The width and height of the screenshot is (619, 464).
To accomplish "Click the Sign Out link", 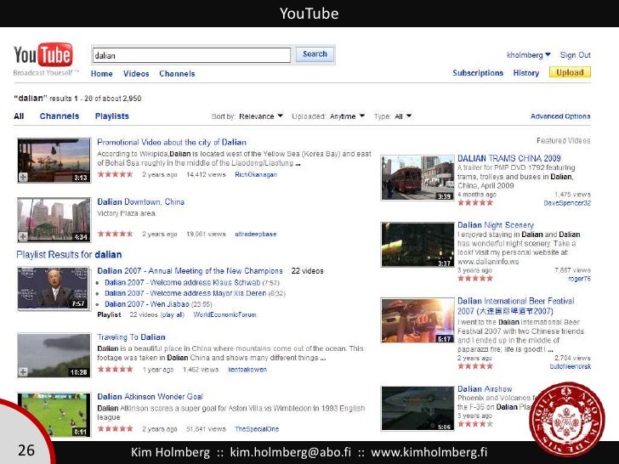I will click(576, 55).
